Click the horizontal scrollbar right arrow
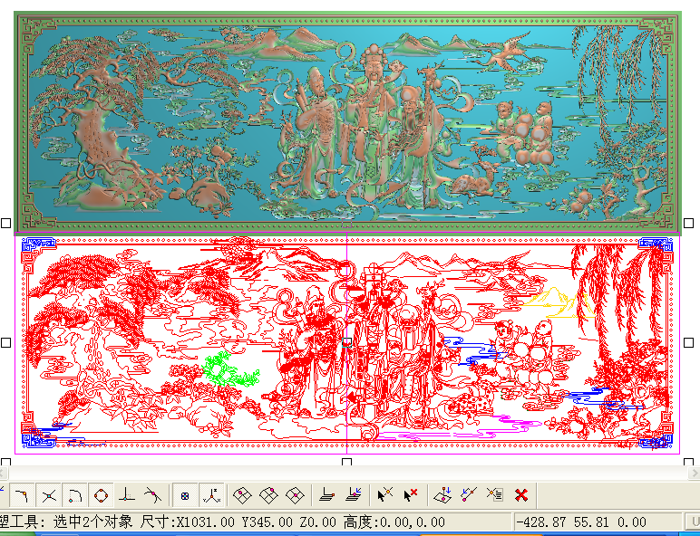This screenshot has height=536, width=700. 695,473
